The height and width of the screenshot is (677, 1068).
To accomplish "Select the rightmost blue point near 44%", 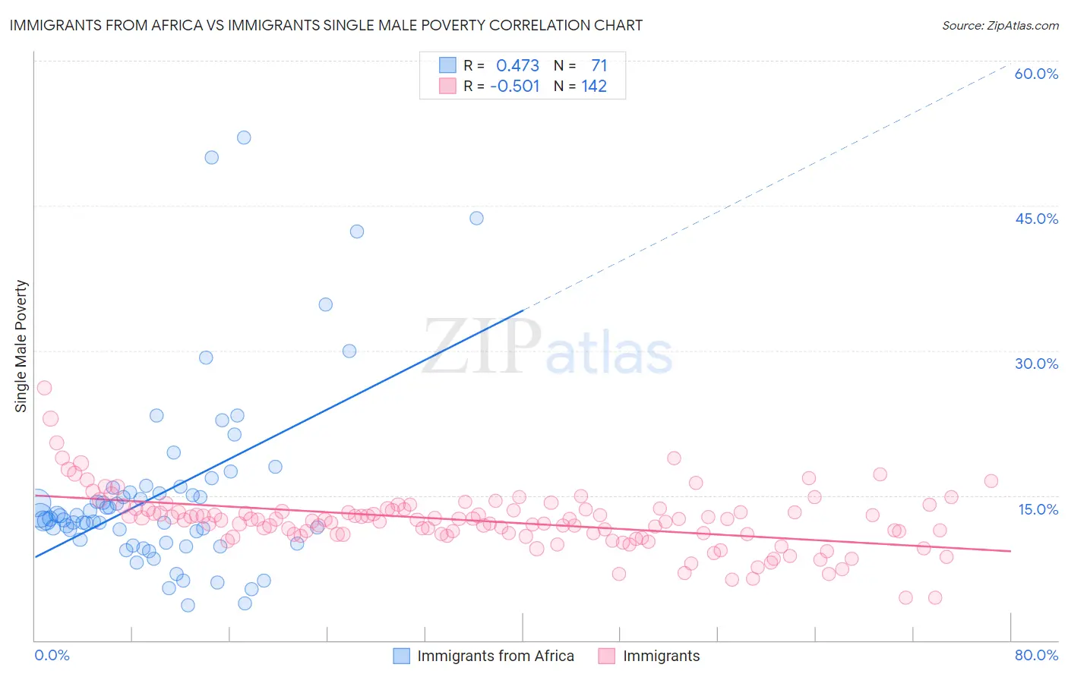I will coord(476,218).
